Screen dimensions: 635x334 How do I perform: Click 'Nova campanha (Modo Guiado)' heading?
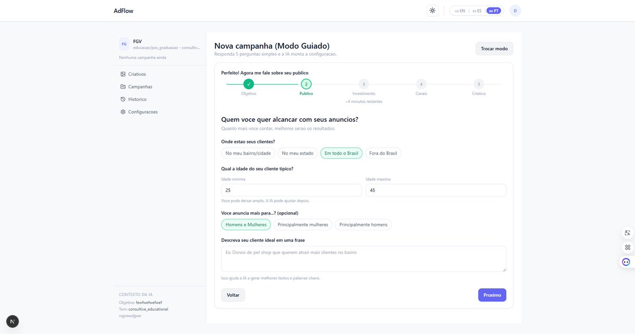[x=272, y=46]
